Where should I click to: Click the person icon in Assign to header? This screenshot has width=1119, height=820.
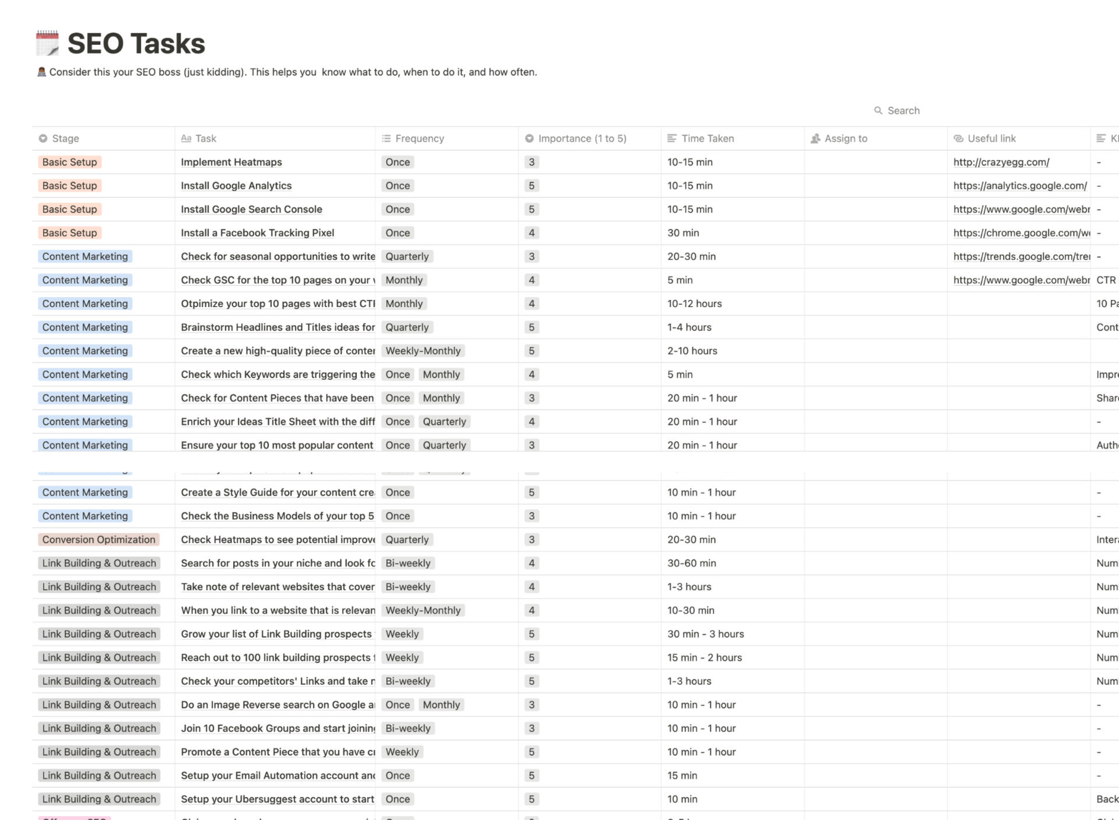[x=814, y=138]
